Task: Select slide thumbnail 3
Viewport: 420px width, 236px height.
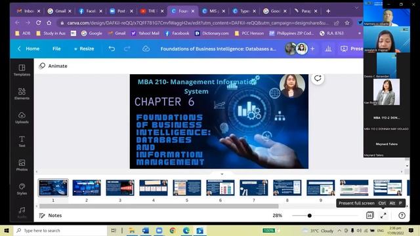Action: 120,188
